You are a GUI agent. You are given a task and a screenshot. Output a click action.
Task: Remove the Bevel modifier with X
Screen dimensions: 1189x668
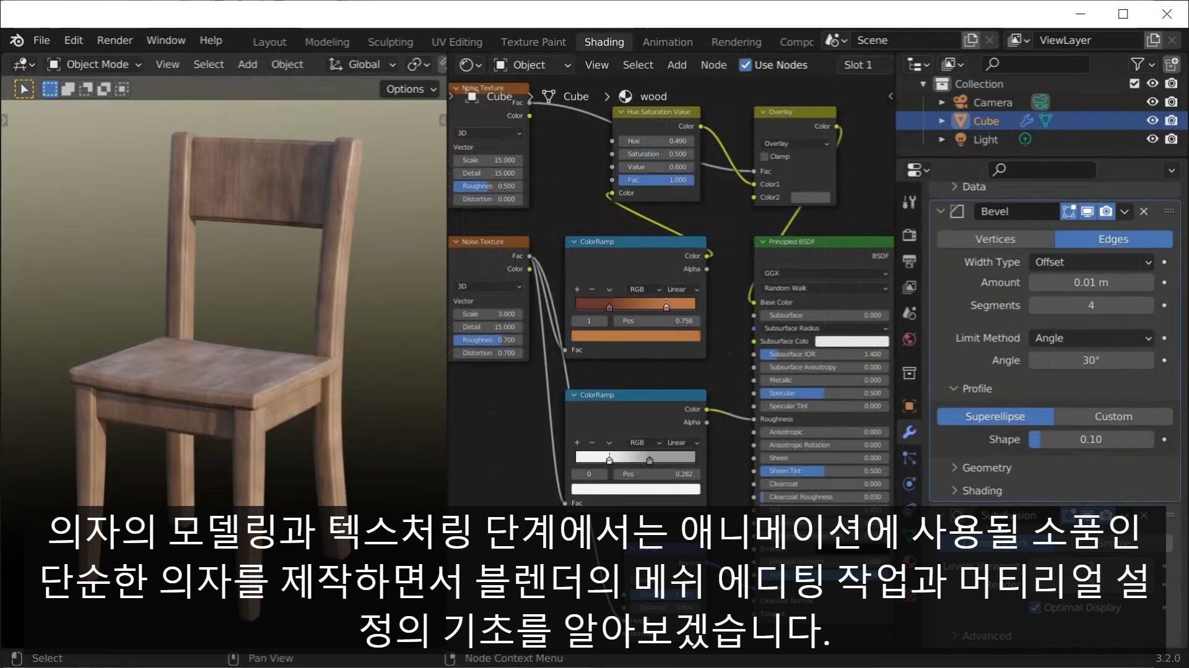pos(1144,212)
